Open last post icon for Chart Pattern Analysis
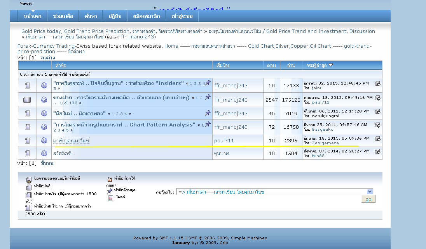 (378, 125)
